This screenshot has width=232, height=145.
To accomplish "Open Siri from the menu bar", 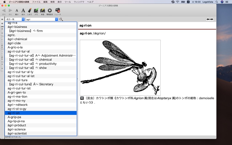I will click(222, 2).
